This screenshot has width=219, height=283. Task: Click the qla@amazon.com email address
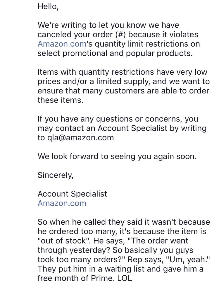pos(81,138)
